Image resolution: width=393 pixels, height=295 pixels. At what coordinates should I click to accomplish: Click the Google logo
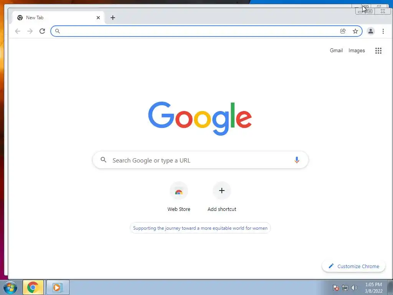click(200, 118)
